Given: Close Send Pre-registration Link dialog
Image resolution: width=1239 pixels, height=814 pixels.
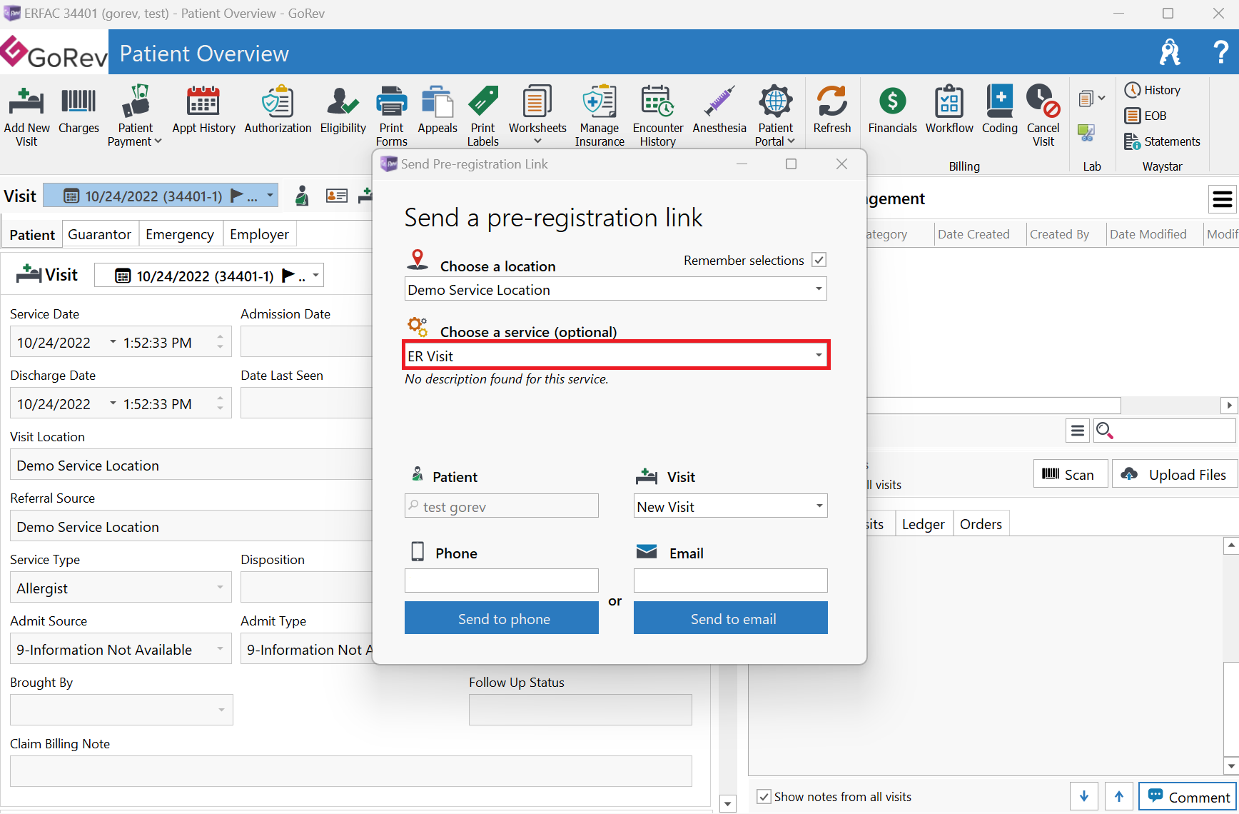Looking at the screenshot, I should 842,164.
